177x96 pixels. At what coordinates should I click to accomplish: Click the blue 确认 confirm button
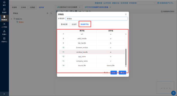point(122,73)
